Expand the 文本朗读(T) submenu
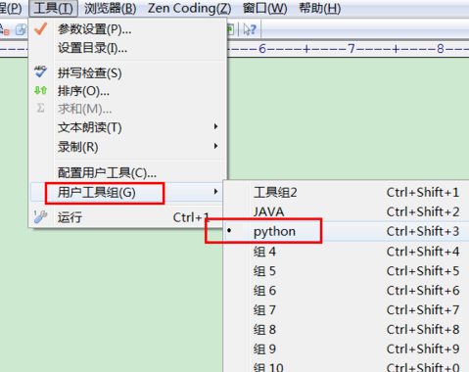This screenshot has height=372, width=469. coord(127,127)
